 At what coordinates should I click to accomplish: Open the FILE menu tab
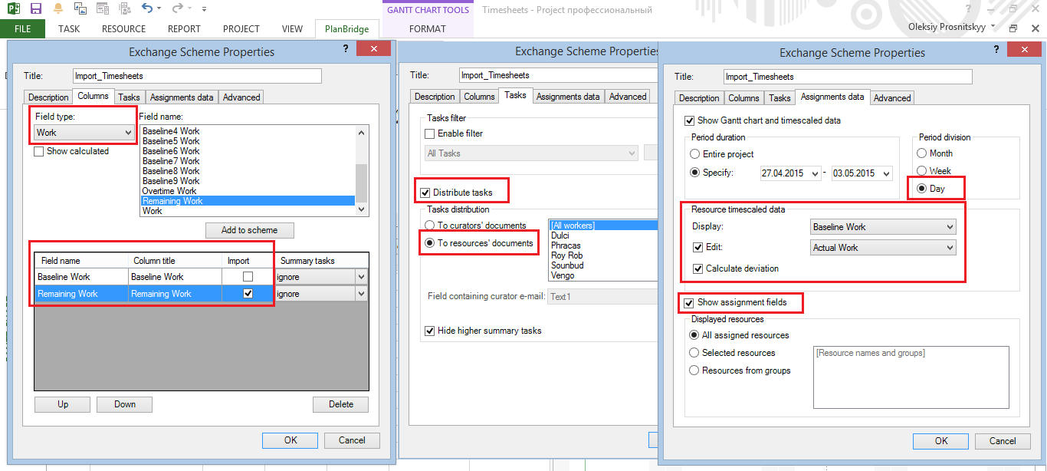pyautogui.click(x=23, y=29)
